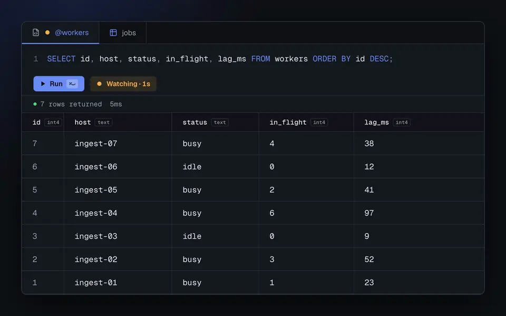Click the text type badge beside status
This screenshot has height=316, width=506.
click(220, 122)
